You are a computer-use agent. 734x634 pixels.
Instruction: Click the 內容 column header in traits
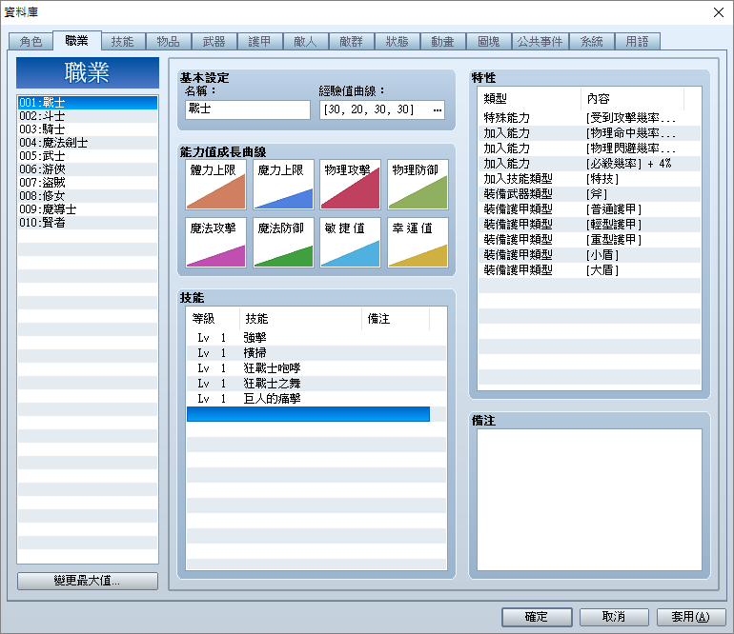click(x=632, y=99)
